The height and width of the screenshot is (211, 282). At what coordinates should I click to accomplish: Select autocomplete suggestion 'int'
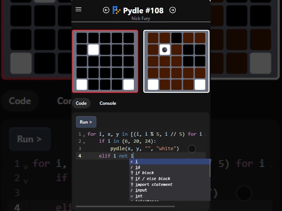[x=169, y=196]
